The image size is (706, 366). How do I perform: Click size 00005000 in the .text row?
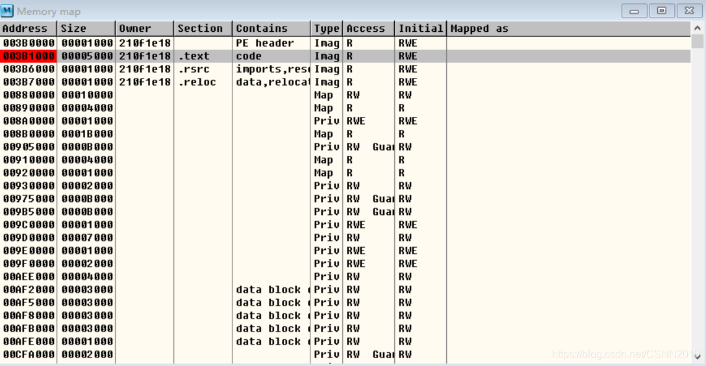87,56
